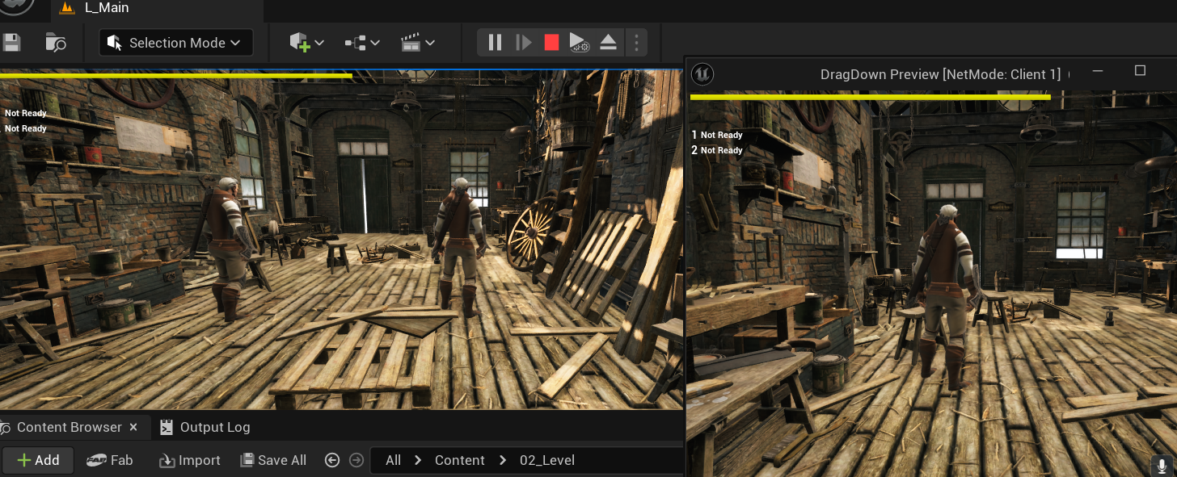Image resolution: width=1177 pixels, height=477 pixels.
Task: Open the Blueprints menu dropdown
Action: pyautogui.click(x=362, y=43)
